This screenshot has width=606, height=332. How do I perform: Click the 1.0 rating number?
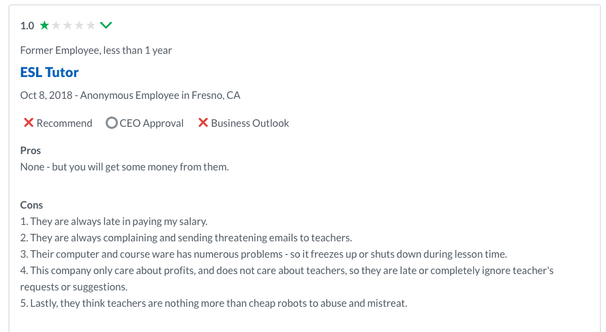27,26
